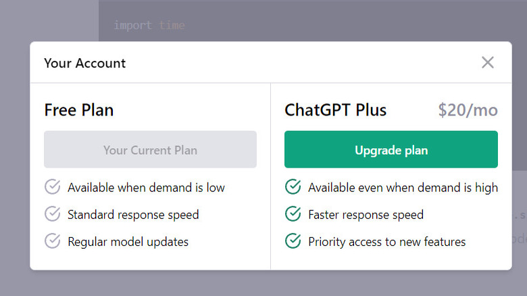Click the gray checkmark beside demand is low
This screenshot has height=296, width=527.
click(52, 187)
